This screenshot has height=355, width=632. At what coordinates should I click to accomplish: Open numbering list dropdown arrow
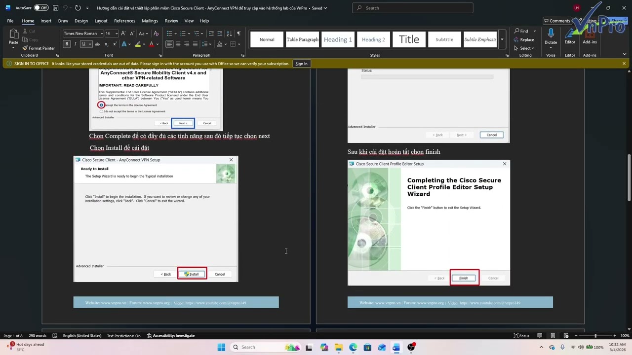tap(189, 34)
